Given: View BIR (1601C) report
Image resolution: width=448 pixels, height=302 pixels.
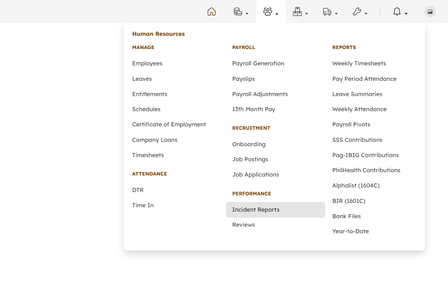Looking at the screenshot, I should click(349, 201).
